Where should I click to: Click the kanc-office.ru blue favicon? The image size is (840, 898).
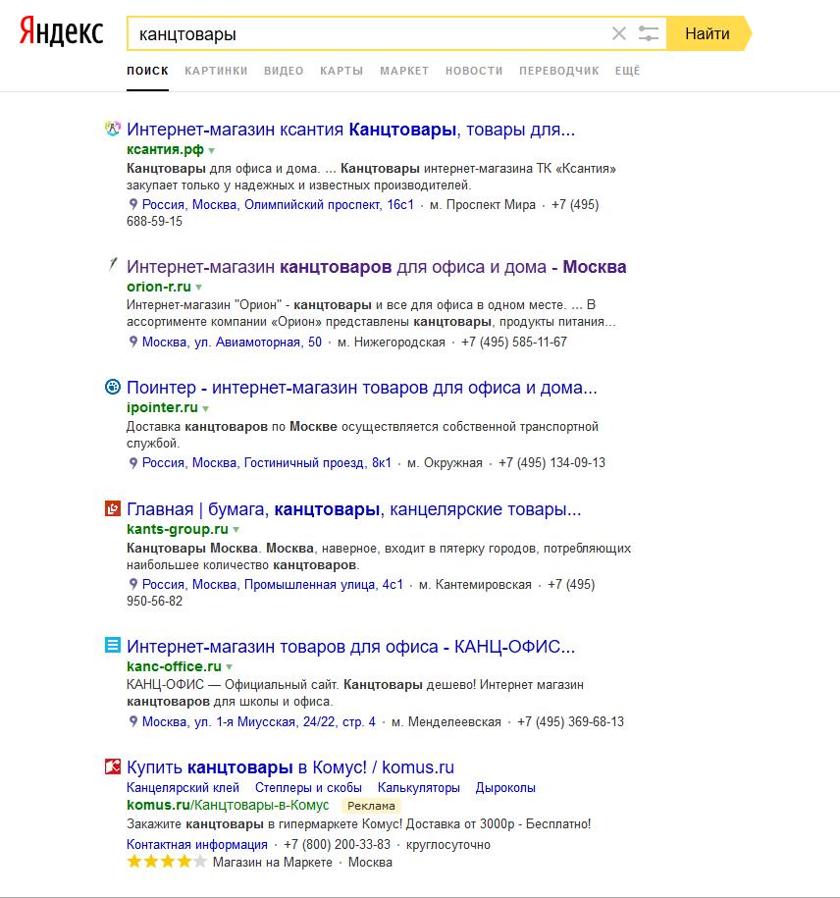[113, 646]
